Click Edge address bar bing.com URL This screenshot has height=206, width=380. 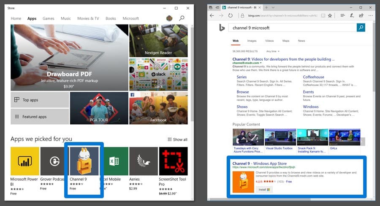pyautogui.click(x=282, y=16)
